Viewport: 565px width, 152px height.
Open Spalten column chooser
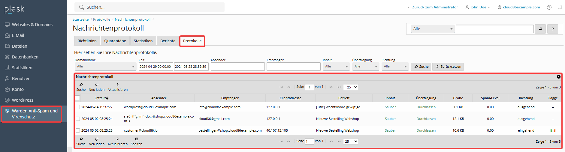137,141
